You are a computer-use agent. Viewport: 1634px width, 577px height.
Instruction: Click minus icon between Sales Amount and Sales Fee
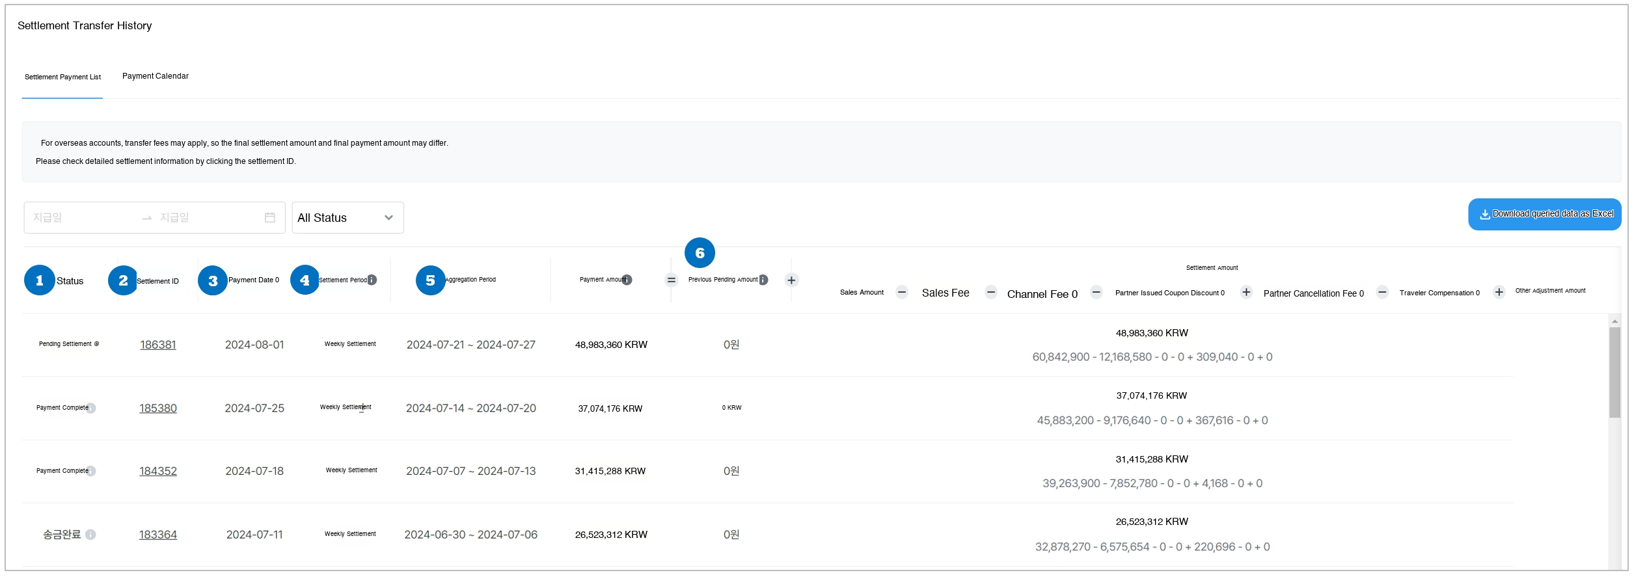pyautogui.click(x=902, y=293)
